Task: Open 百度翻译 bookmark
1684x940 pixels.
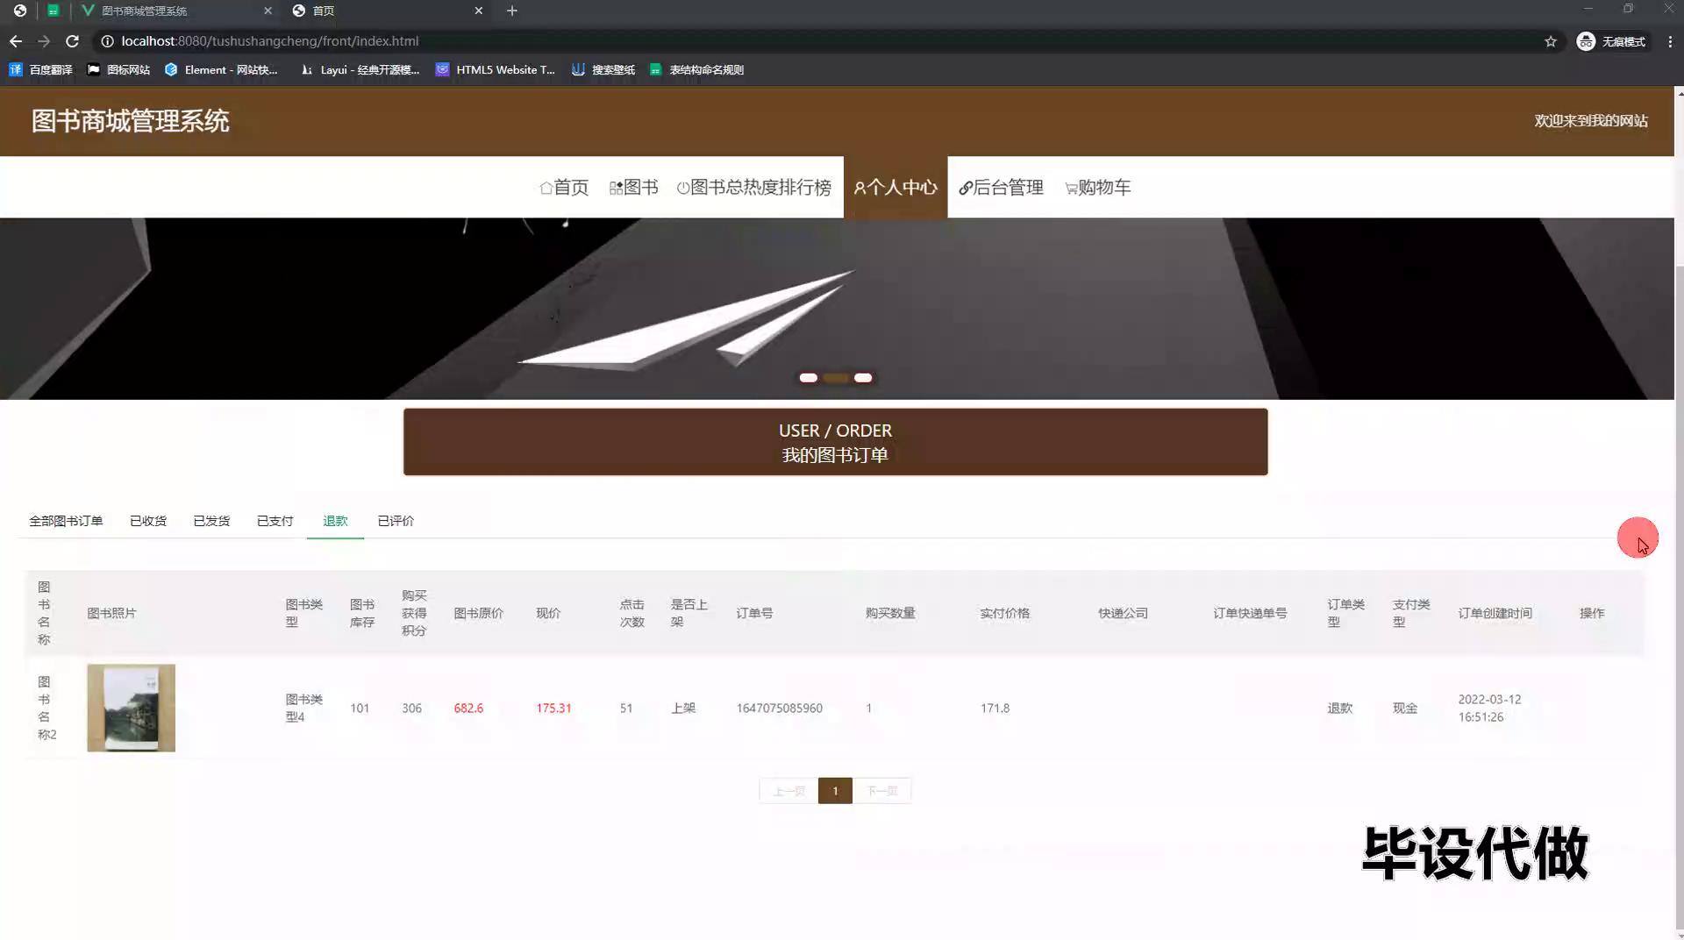Action: (x=41, y=70)
